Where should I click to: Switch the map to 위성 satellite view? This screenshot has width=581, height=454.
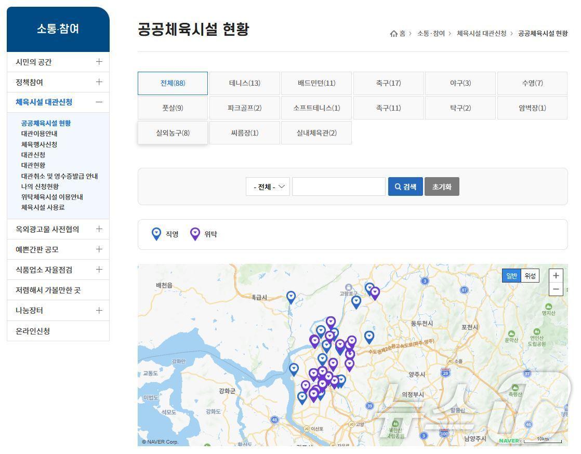click(529, 276)
